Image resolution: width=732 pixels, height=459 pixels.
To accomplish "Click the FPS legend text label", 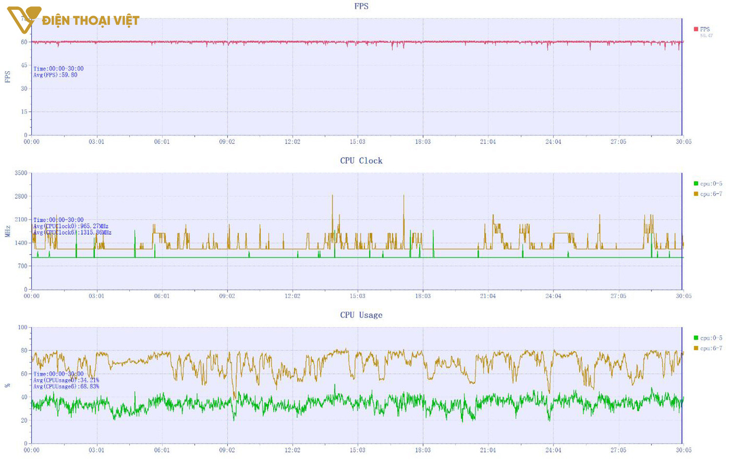I will click(x=705, y=29).
